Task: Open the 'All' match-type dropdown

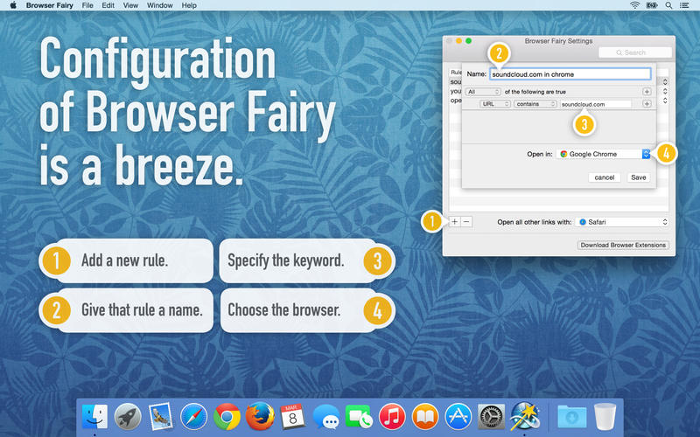Action: coord(482,91)
